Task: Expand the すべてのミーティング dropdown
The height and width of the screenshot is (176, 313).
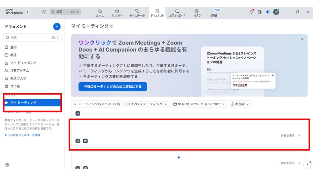Action: coord(147,104)
